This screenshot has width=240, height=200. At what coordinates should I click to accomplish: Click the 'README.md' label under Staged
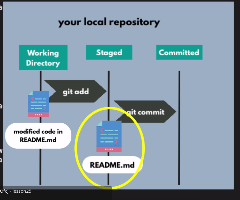coord(112,165)
